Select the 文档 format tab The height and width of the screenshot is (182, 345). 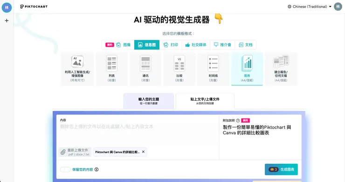246,45
